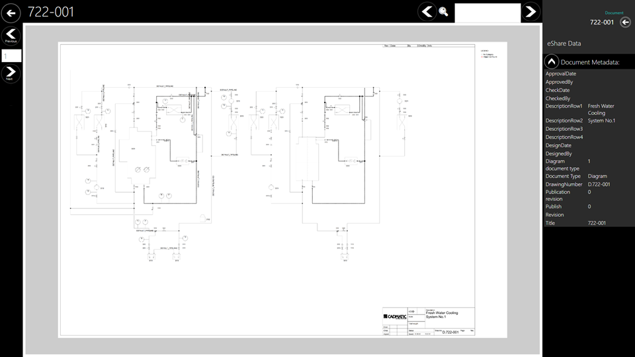Screen dimensions: 635x357
Task: Click the ApprovalDate metadata field
Action: click(x=561, y=74)
